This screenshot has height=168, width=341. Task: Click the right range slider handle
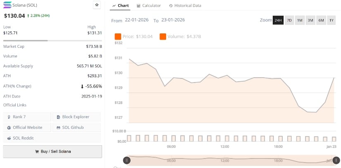(336, 160)
